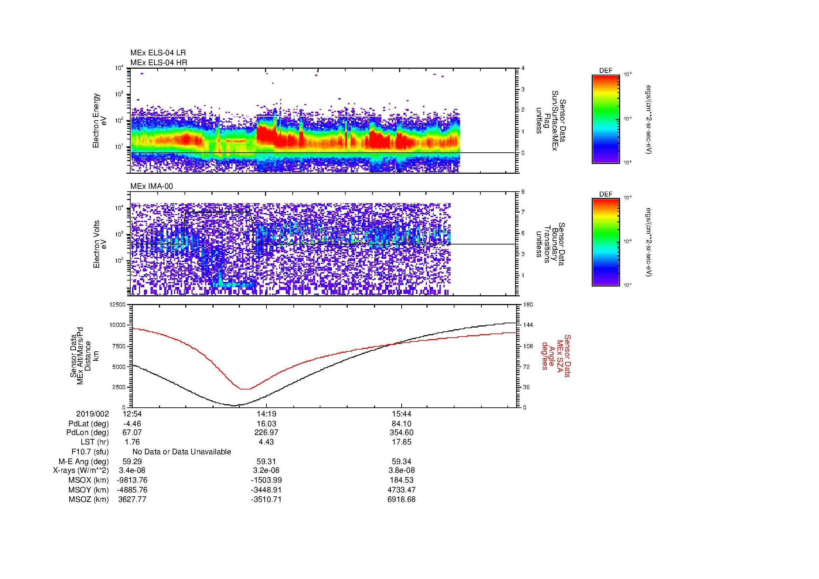Click the 'MEx IMA-00' panel title

coord(152,186)
